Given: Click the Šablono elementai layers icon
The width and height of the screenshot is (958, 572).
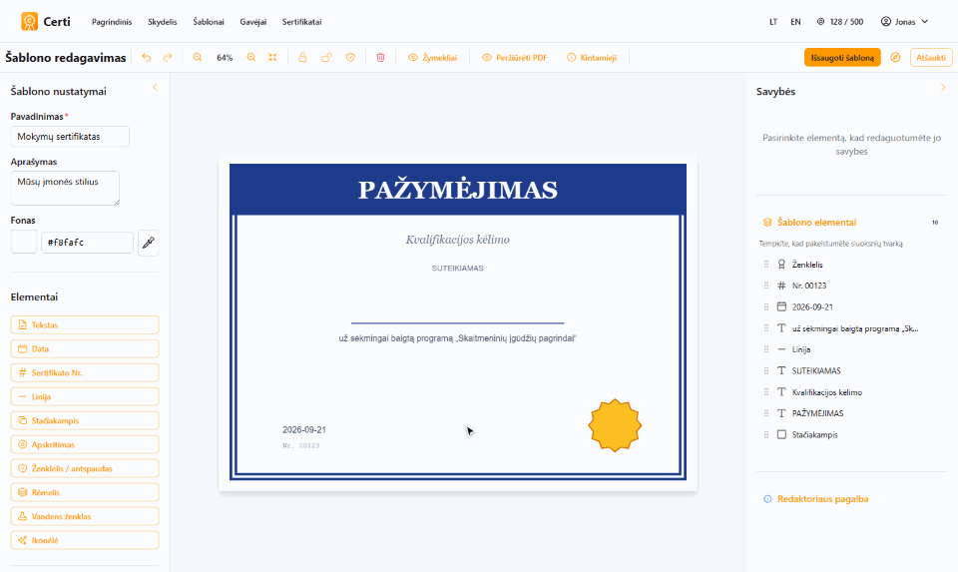Looking at the screenshot, I should click(767, 223).
